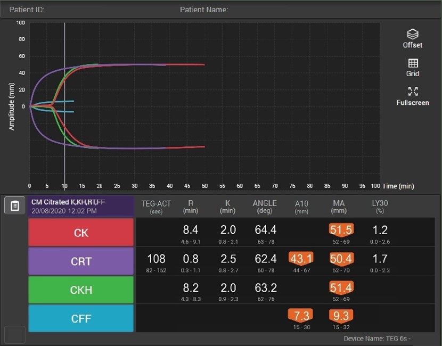This screenshot has height=346, width=442.
Task: Toggle the Grid display icon
Action: click(413, 63)
